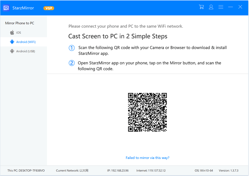249x176 pixels.
Task: Click the Version: 1.3.7.3 status entry
Action: point(229,170)
